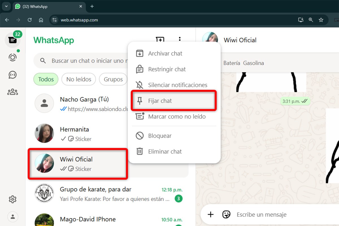Viewport: 339px width, 226px height.
Task: Open WhatsApp settings gear icon
Action: 13,199
